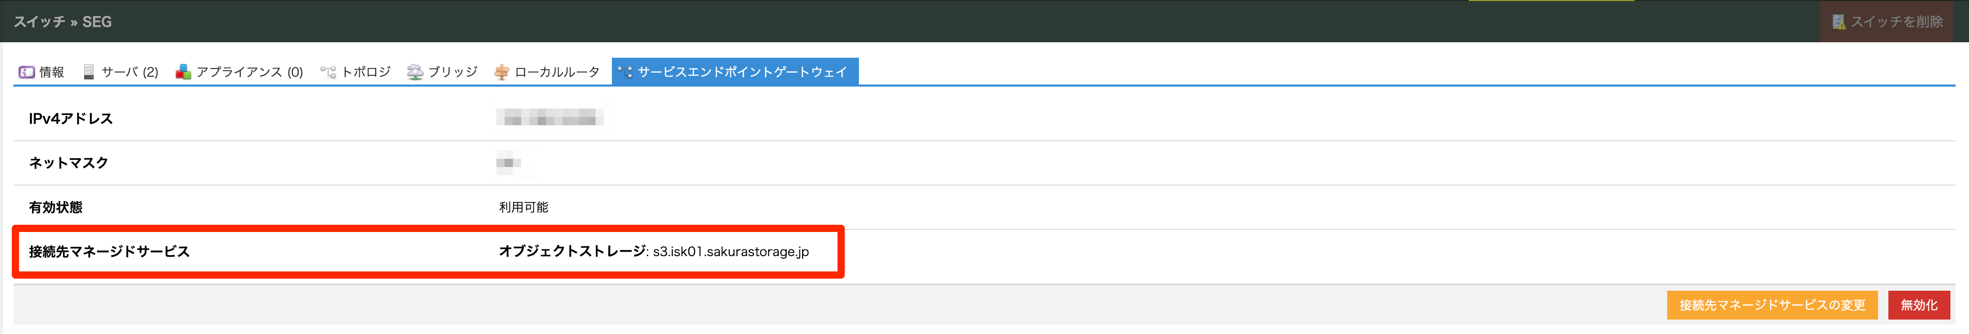This screenshot has width=1969, height=334.
Task: Click the server icon beside サーバ (2)
Action: click(89, 72)
